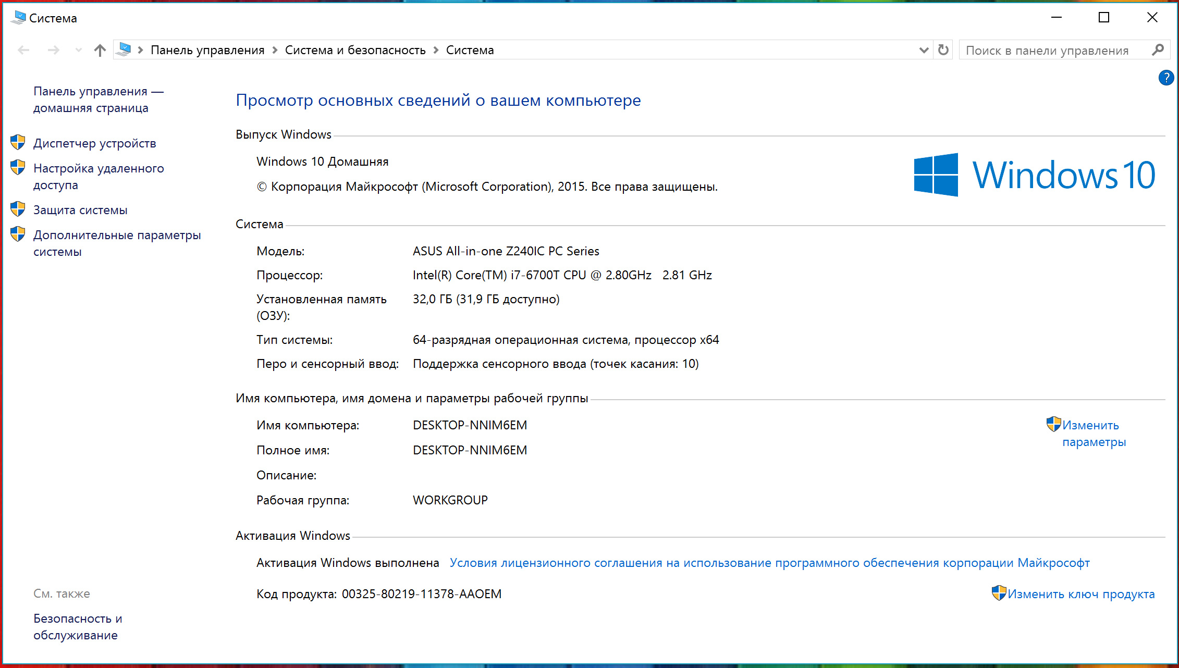
Task: Go to Система и безопасность breadcrumb
Action: (x=355, y=50)
